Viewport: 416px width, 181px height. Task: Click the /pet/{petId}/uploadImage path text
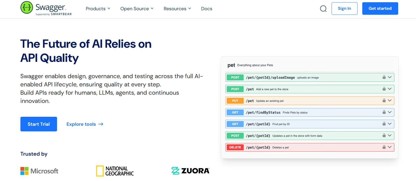pyautogui.click(x=270, y=77)
